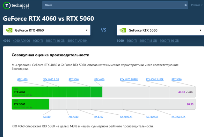204x137 pixels.
Task: Select the 5060 Ti 8 GB variant
Action: 148,41
